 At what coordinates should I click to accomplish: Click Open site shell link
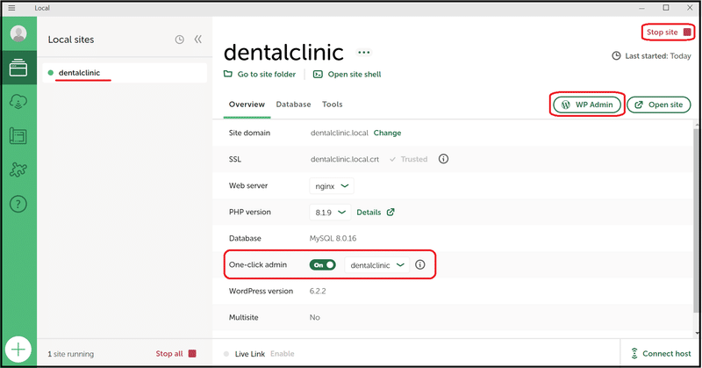[355, 75]
